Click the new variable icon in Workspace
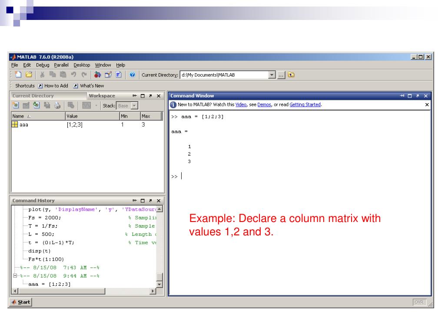This screenshot has height=333, width=445. (x=15, y=105)
